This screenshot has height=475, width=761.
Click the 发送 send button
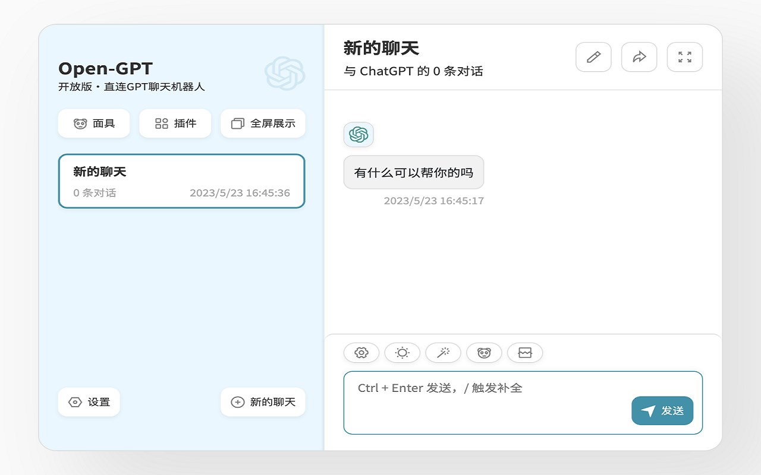[x=662, y=410]
